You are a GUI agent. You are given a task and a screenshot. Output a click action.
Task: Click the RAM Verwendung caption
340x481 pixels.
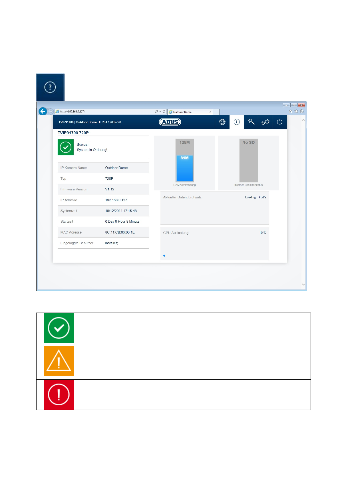[x=184, y=185]
